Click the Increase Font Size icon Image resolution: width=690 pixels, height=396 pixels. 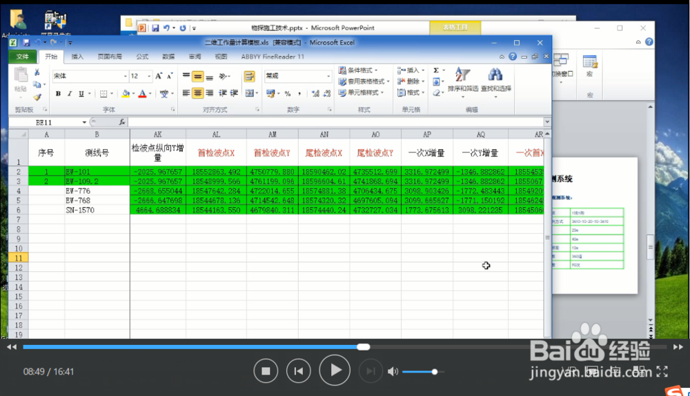click(159, 76)
